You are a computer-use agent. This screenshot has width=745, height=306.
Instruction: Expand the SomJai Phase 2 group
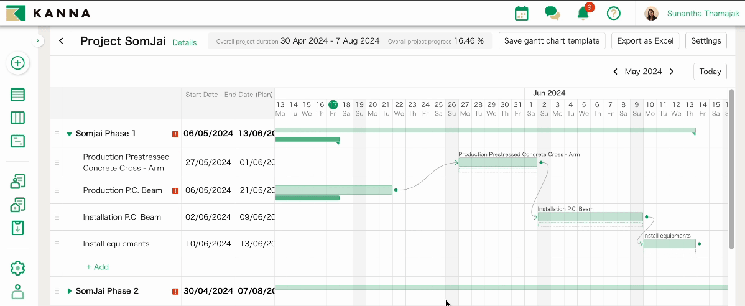coord(70,291)
